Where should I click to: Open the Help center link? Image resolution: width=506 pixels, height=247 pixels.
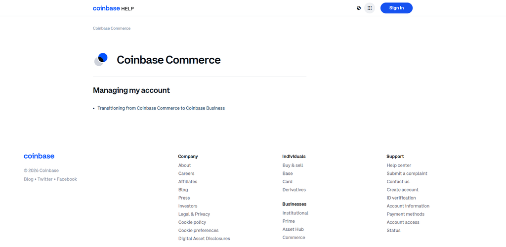(x=399, y=165)
